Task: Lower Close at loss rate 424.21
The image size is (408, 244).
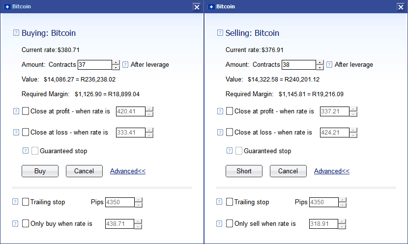Action: click(353, 135)
